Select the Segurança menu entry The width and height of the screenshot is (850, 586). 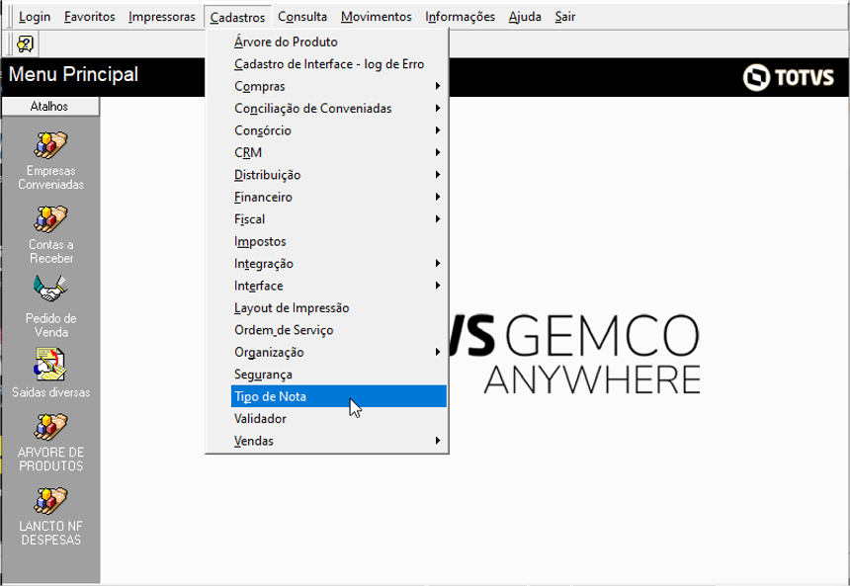pos(339,375)
